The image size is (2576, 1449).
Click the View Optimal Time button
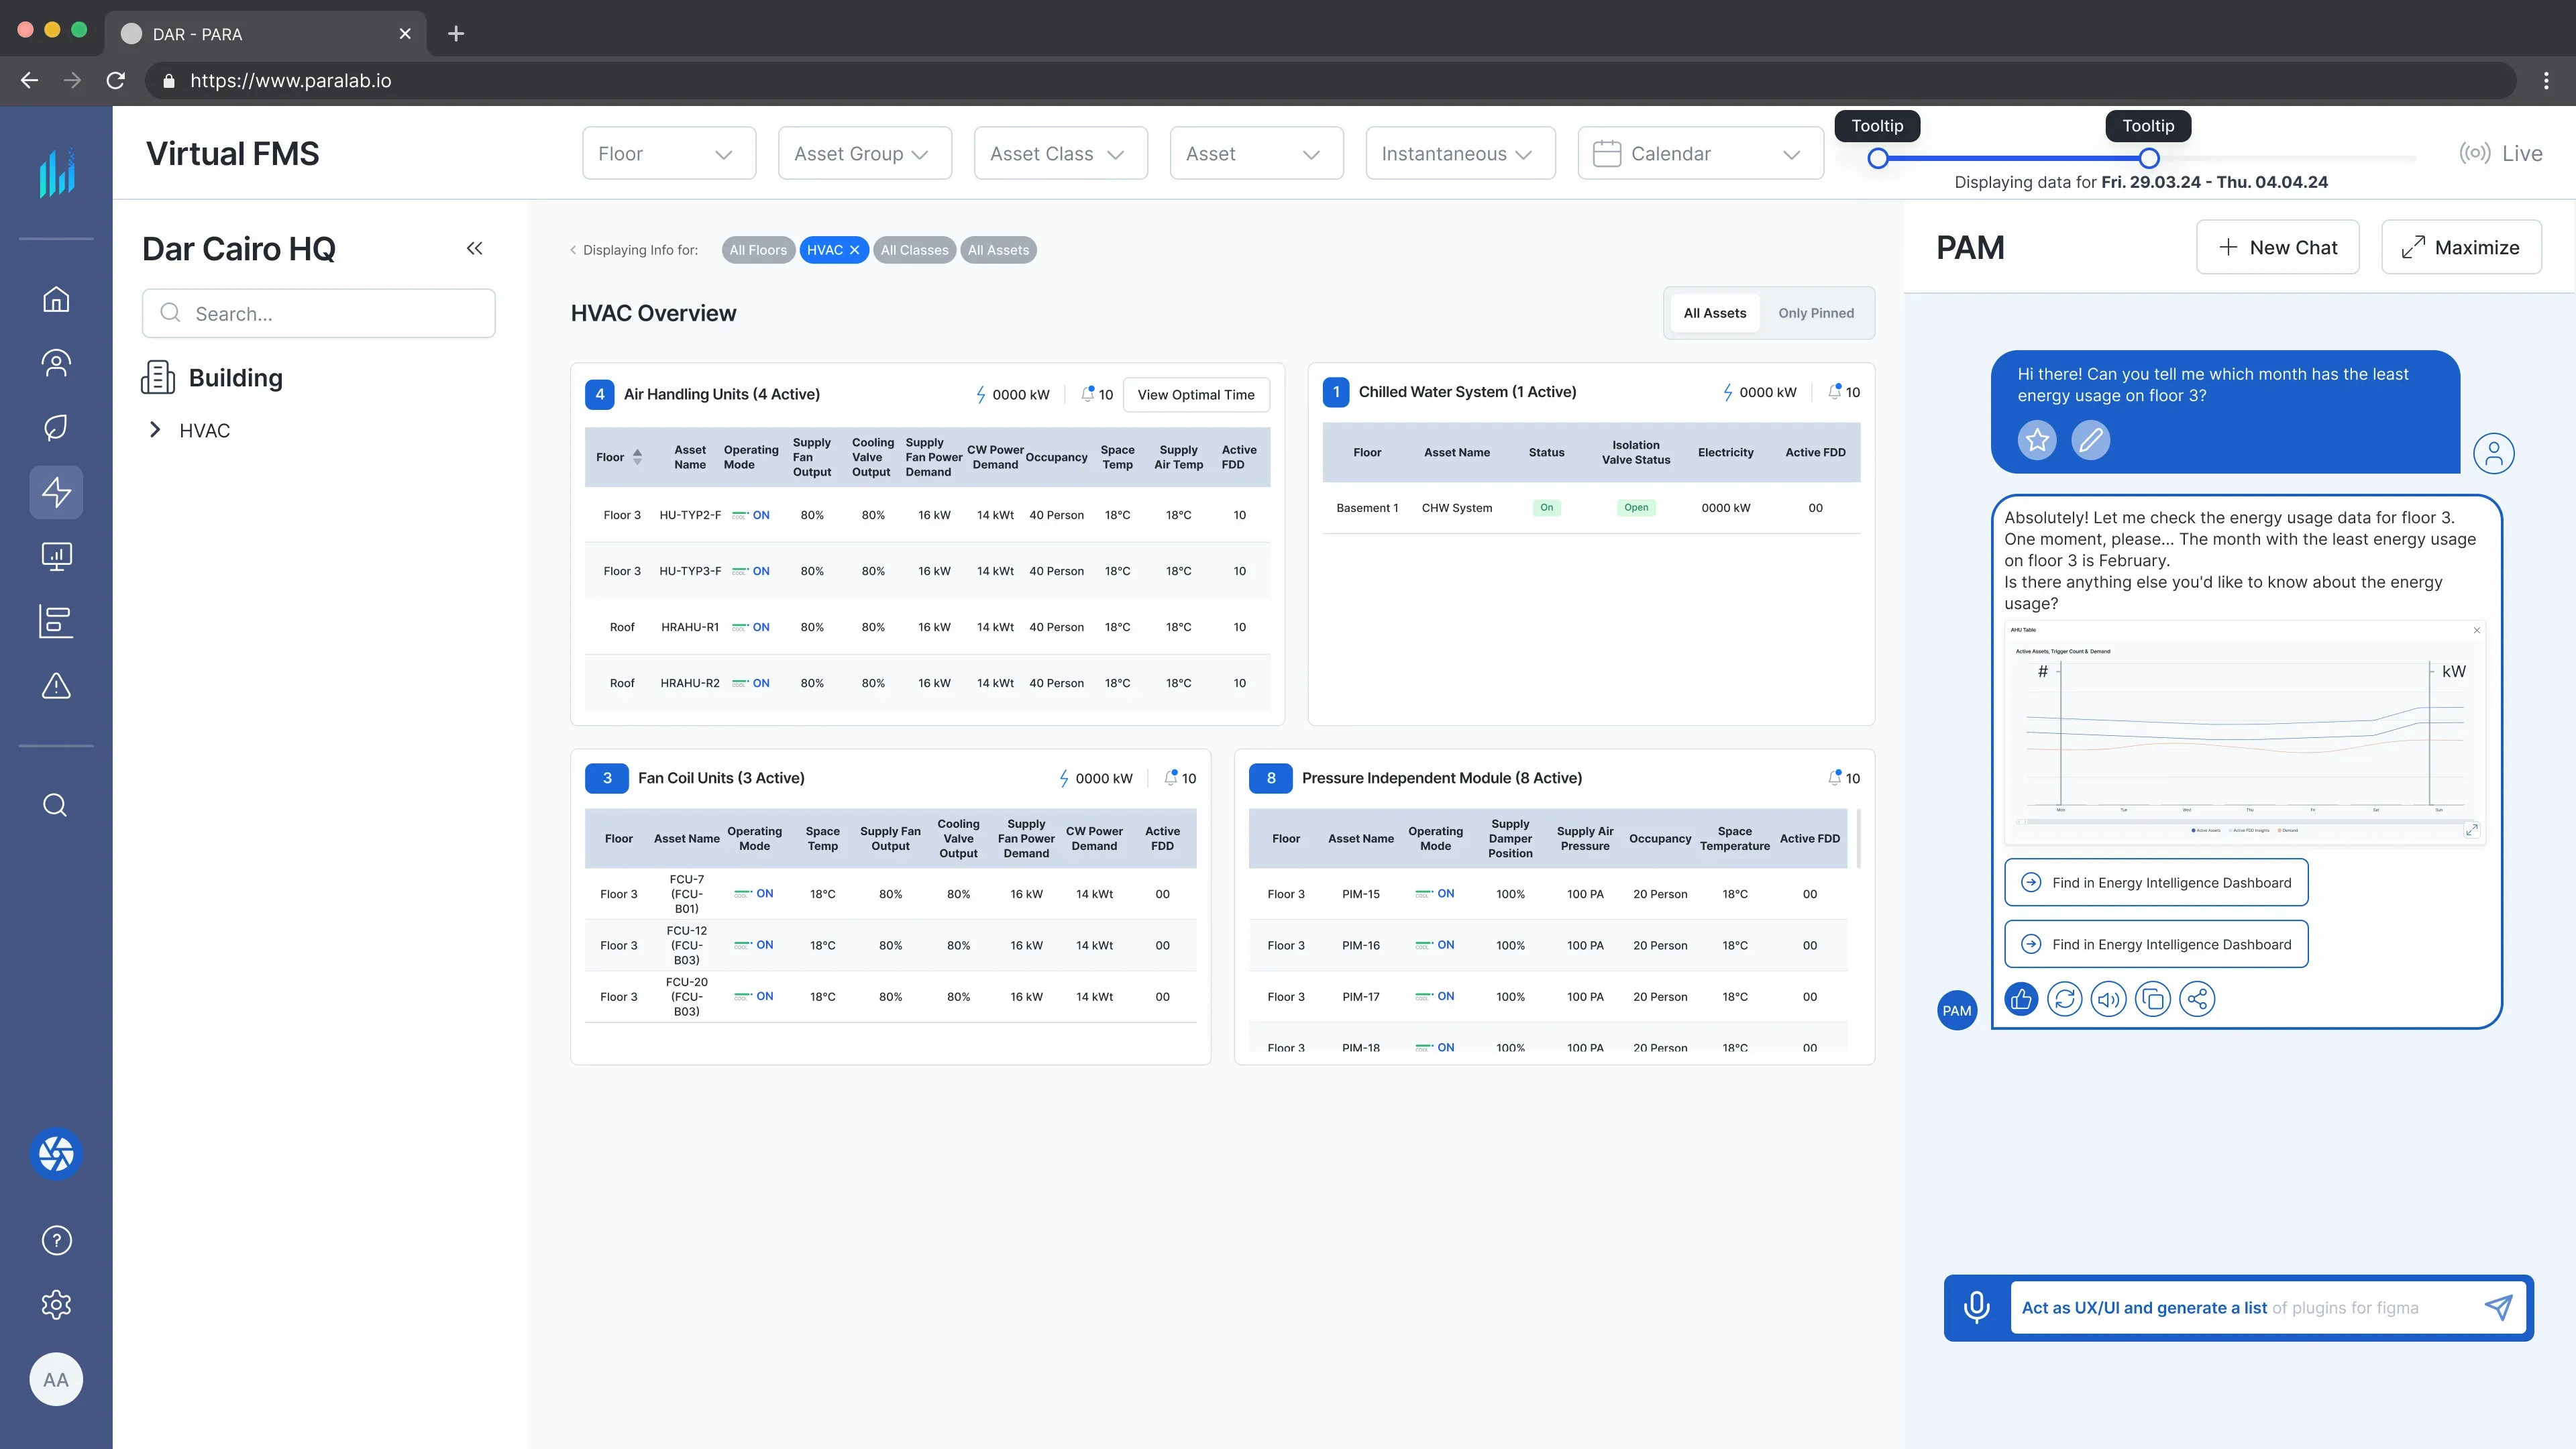1196,394
